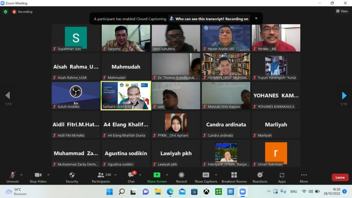This screenshot has width=352, height=198.
Task: Click the green Share Screen icon
Action: (x=157, y=175)
